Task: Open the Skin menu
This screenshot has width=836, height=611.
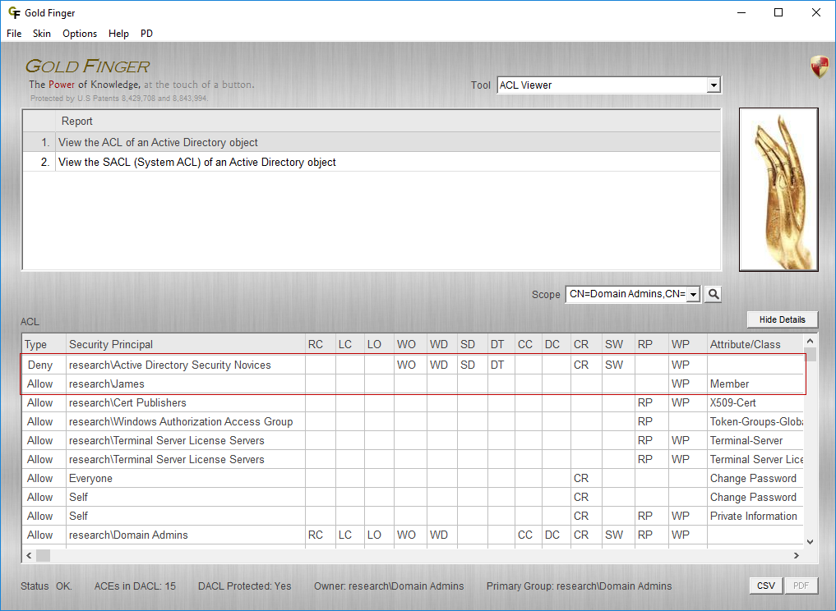Action: [x=41, y=34]
